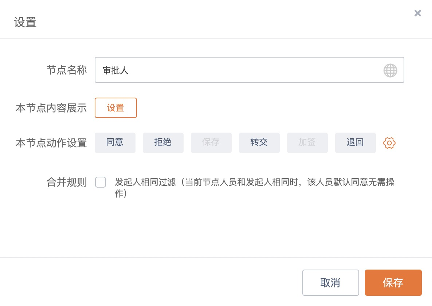
Task: Toggle the 退回 action tag
Action: (x=356, y=142)
